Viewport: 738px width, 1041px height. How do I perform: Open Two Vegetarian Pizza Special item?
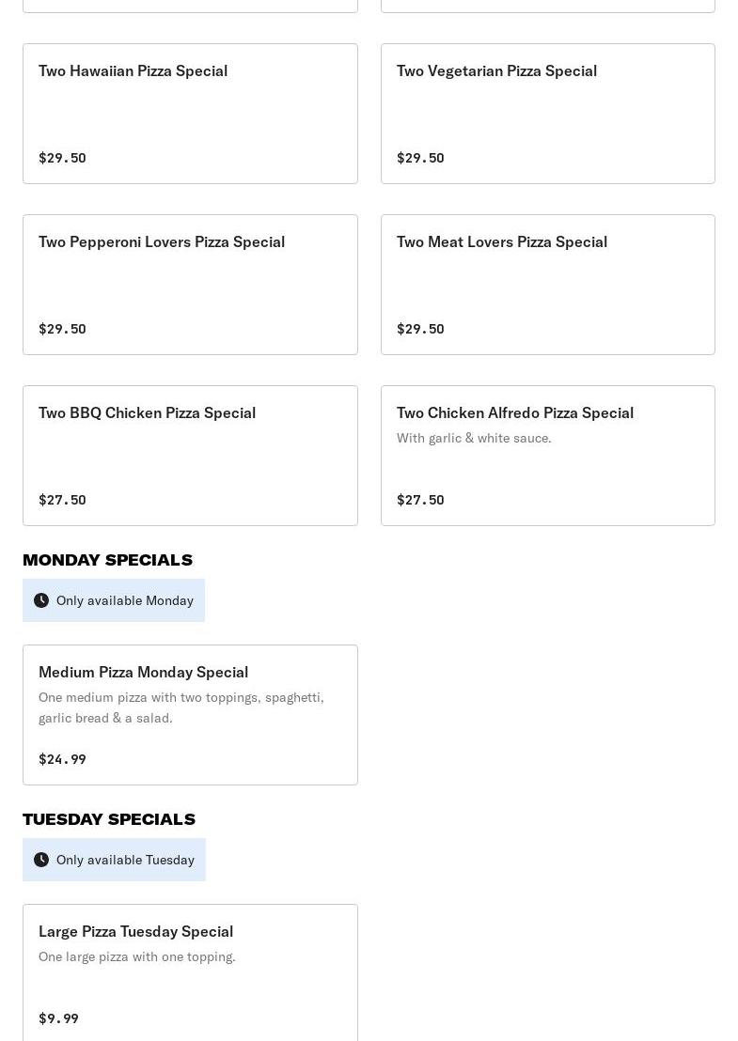[496, 70]
